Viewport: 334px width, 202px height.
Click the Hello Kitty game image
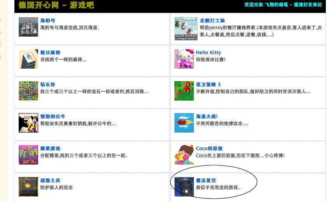click(x=184, y=59)
